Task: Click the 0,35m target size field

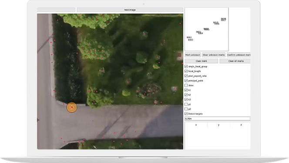Action: 218,119
